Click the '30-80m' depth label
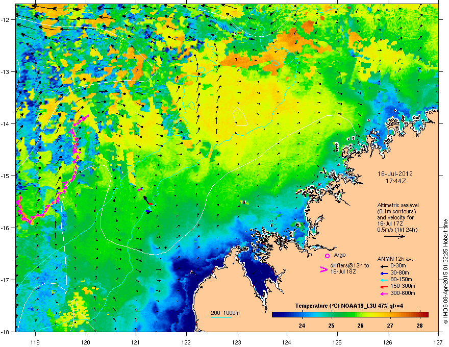This screenshot has height=347, width=449. coord(400,272)
